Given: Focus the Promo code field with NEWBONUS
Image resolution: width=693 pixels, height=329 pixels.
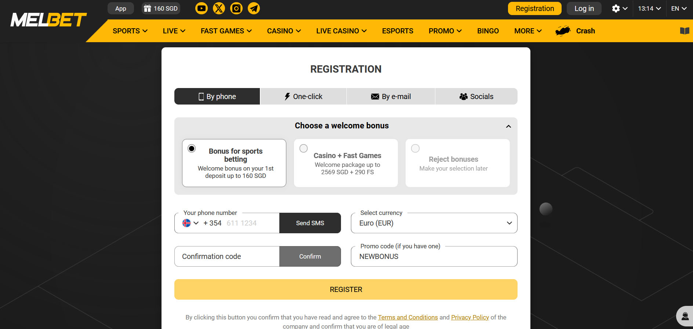Looking at the screenshot, I should pyautogui.click(x=434, y=256).
